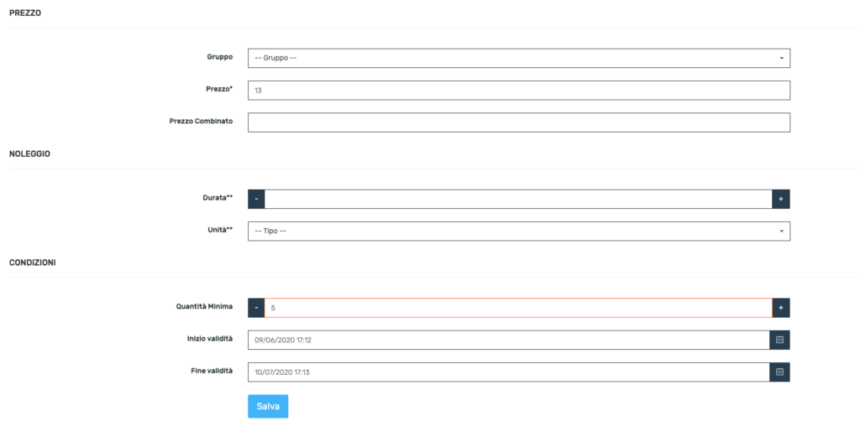Open calendar picker for Inizio validità
The image size is (860, 437).
[x=779, y=340]
